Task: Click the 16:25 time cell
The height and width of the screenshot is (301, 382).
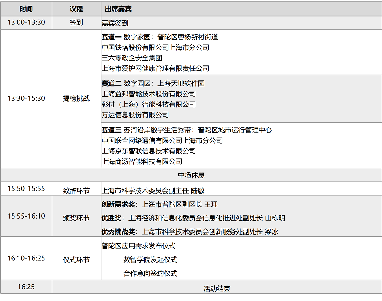Action: (x=26, y=287)
